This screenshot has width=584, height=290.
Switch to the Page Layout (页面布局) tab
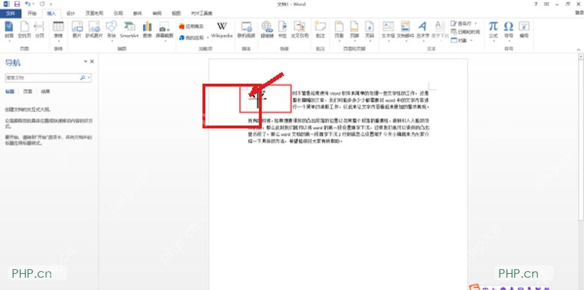(x=94, y=14)
